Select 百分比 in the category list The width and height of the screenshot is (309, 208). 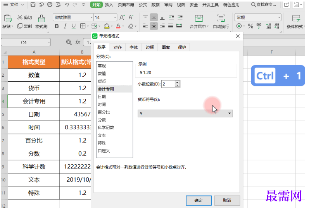pyautogui.click(x=104, y=112)
